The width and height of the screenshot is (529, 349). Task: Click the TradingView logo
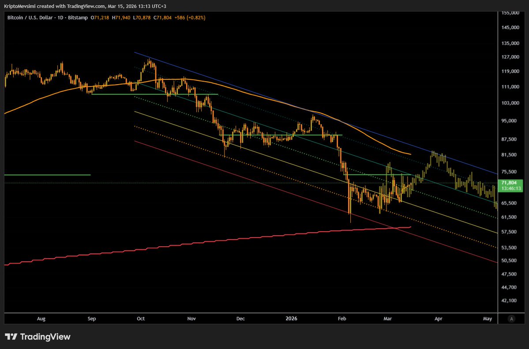[x=38, y=337]
